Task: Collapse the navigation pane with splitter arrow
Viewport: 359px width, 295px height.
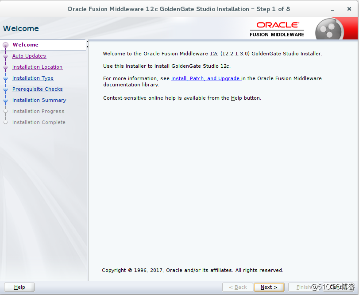Action: click(88, 42)
